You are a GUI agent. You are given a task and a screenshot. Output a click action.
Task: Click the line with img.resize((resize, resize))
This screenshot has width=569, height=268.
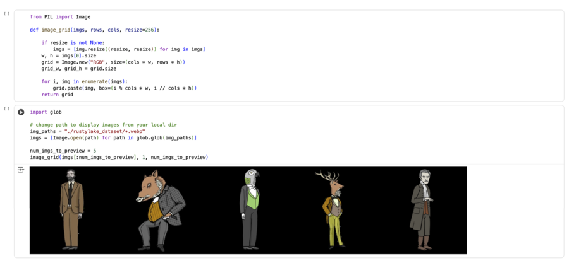(129, 49)
